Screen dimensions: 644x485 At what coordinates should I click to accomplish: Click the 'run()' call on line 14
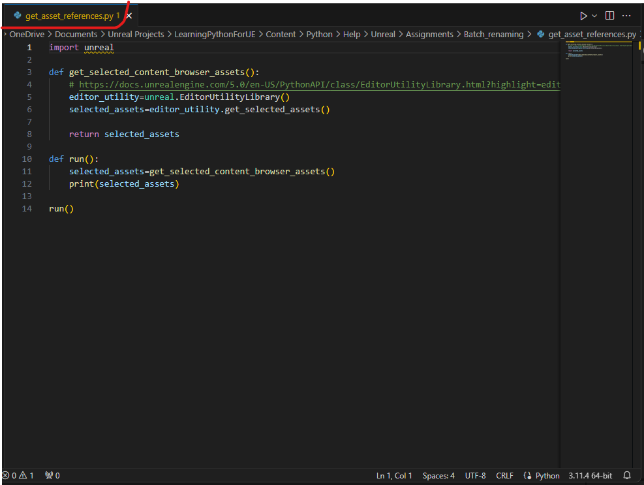point(61,209)
